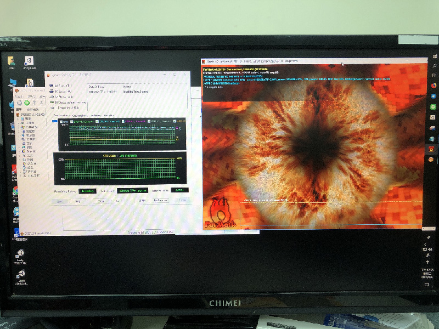Click the Refresh icon in EVEREST toolbar
Screen dimensions: 439x329
(x=41, y=103)
